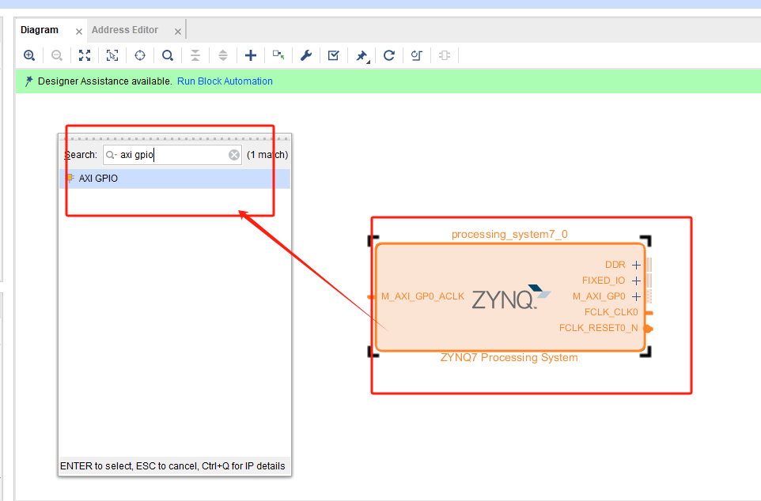Click the (1 match) result count
Screen dimensions: 761x501
point(267,155)
